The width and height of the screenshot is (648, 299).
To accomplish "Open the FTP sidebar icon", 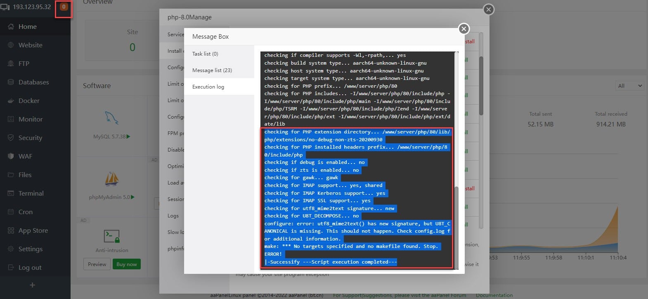I will click(x=11, y=64).
